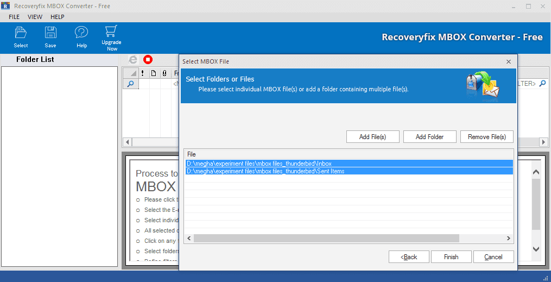The width and height of the screenshot is (551, 282).
Task: Open the FILE menu
Action: coord(14,17)
